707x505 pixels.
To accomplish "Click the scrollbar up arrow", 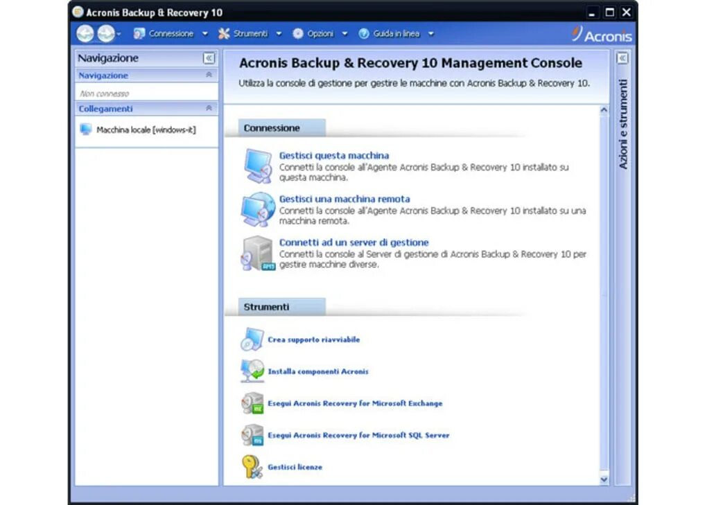I will coord(604,110).
